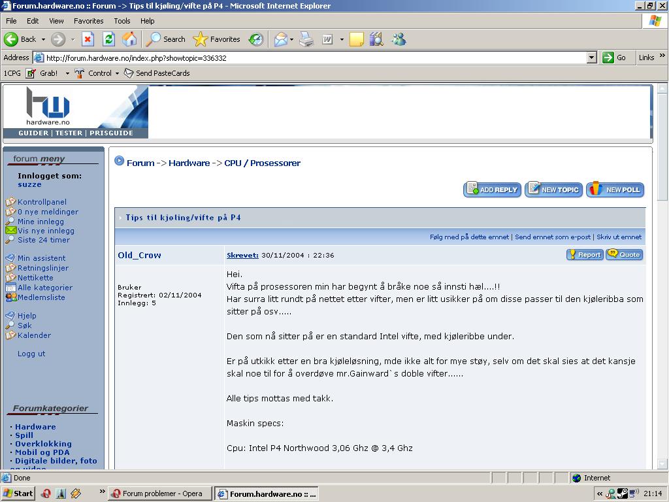Edit page with Word icon
The image size is (669, 502).
coord(327,39)
